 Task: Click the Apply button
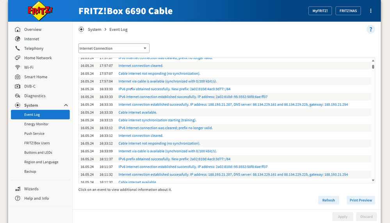[343, 216]
